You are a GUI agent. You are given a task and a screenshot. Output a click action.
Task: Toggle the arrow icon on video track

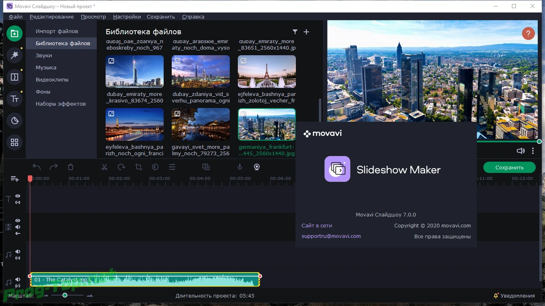pos(18,233)
